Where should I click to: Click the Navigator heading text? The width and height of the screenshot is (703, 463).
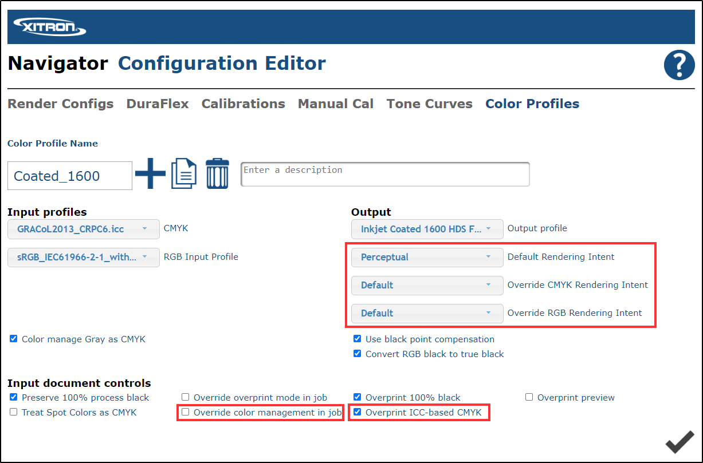[58, 64]
